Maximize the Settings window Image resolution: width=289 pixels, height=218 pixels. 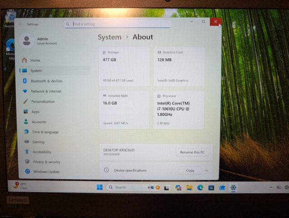click(204, 22)
